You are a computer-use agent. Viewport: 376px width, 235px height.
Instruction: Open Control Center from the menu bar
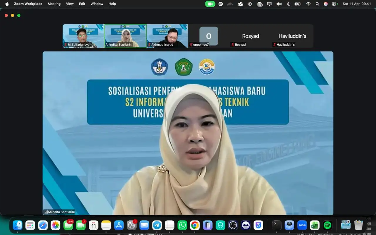pyautogui.click(x=334, y=4)
